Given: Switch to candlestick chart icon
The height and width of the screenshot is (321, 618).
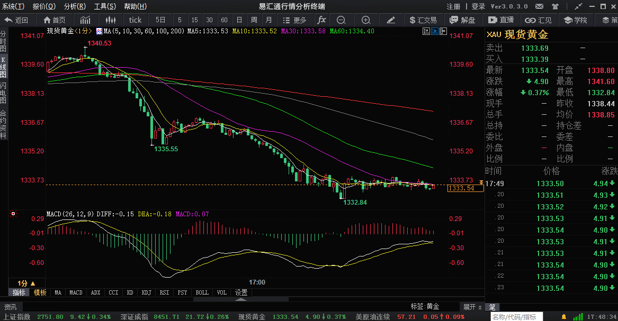Looking at the screenshot, I should click(x=111, y=20).
